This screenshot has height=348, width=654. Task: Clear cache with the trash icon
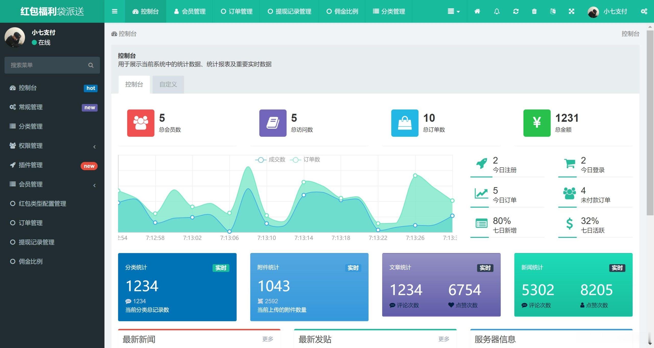[x=534, y=11]
